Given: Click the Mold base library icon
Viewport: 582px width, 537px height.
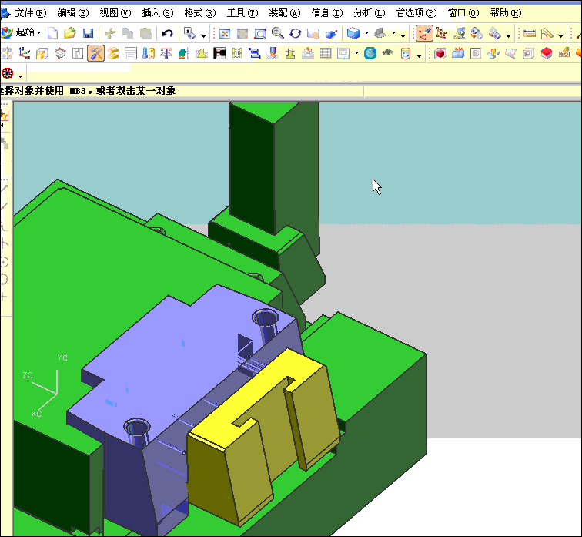Looking at the screenshot, I should tap(131, 53).
